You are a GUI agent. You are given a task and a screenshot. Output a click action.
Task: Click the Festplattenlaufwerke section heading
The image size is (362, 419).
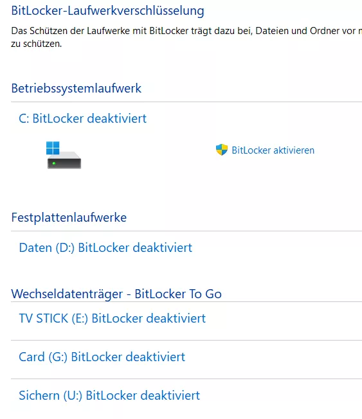(x=69, y=217)
